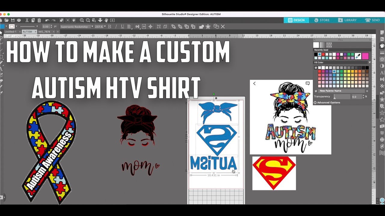Click the Deselect All icon
Viewport: 385px width, 216px height.
68,20
